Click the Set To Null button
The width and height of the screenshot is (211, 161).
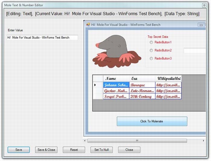pyautogui.click(x=102, y=150)
